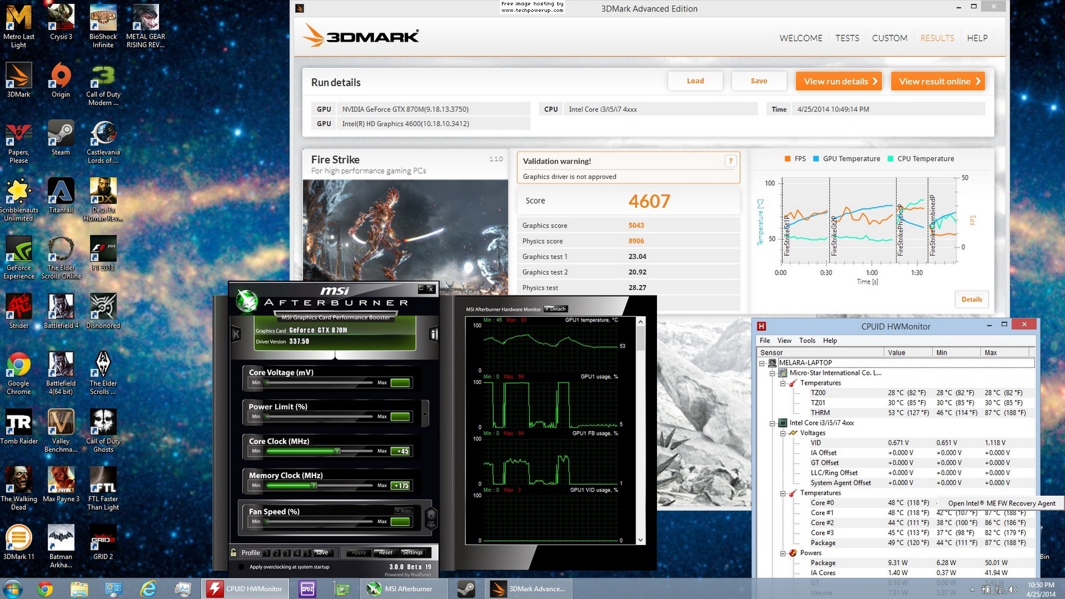
Task: Open the Valley Benchmark desktop icon
Action: pos(61,431)
